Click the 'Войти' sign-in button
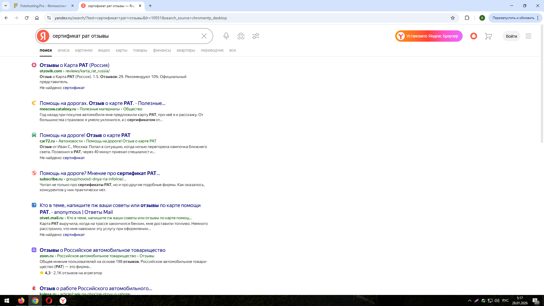Viewport: 544px width, 306px height. coord(511,36)
